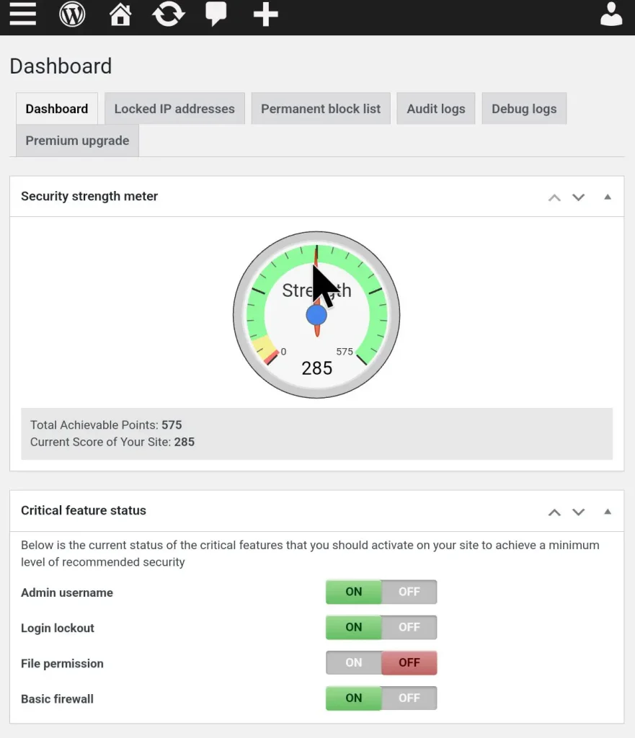Toggle the File permission switch
The height and width of the screenshot is (738, 635).
coord(381,663)
